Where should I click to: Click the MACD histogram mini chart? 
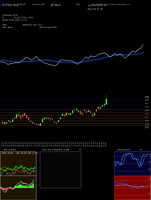click(18, 188)
